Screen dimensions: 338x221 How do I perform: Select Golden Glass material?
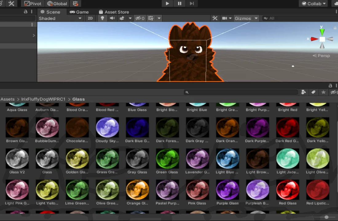click(77, 158)
